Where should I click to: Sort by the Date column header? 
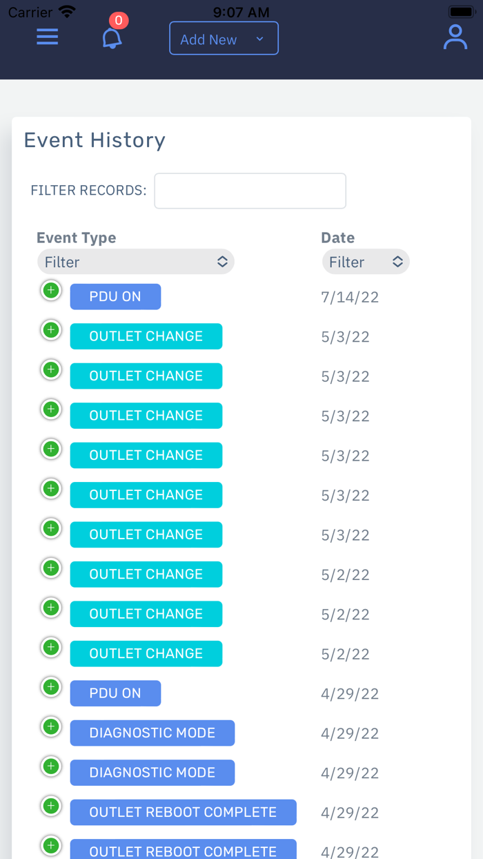click(337, 238)
